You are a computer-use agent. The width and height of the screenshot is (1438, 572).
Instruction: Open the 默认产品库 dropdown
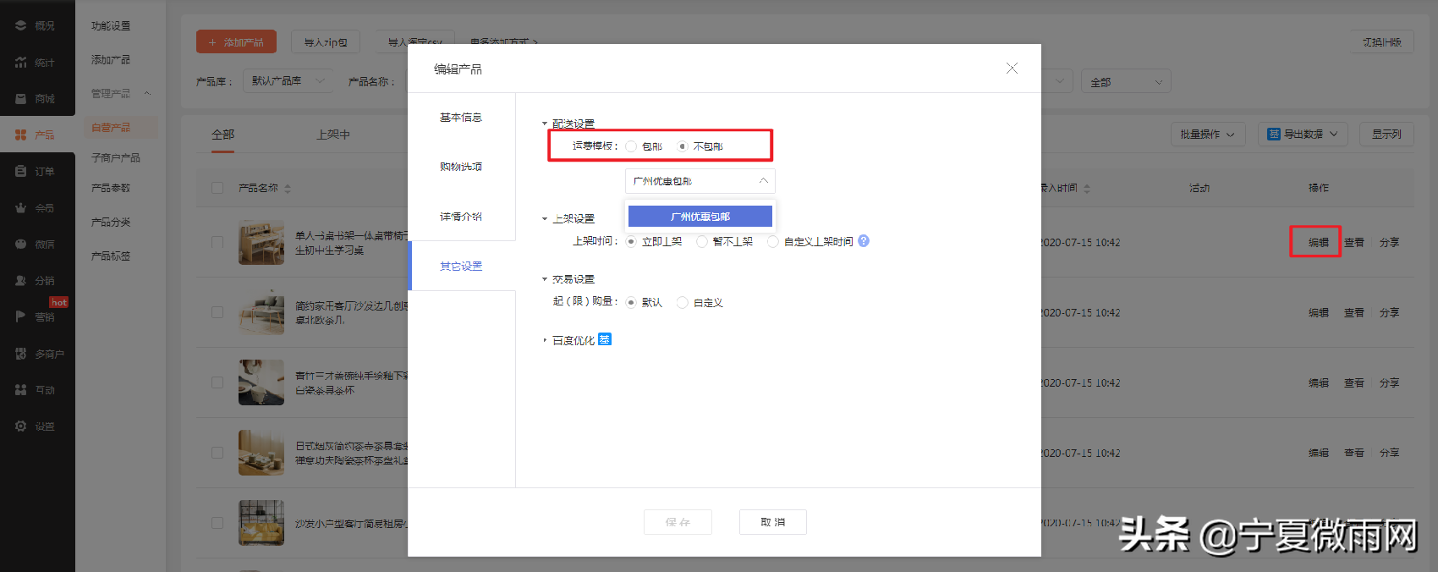point(288,81)
